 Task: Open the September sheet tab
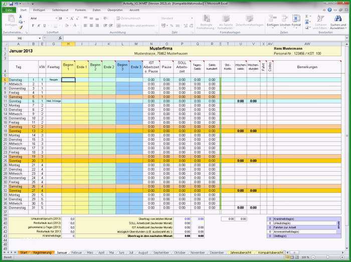coord(161,252)
